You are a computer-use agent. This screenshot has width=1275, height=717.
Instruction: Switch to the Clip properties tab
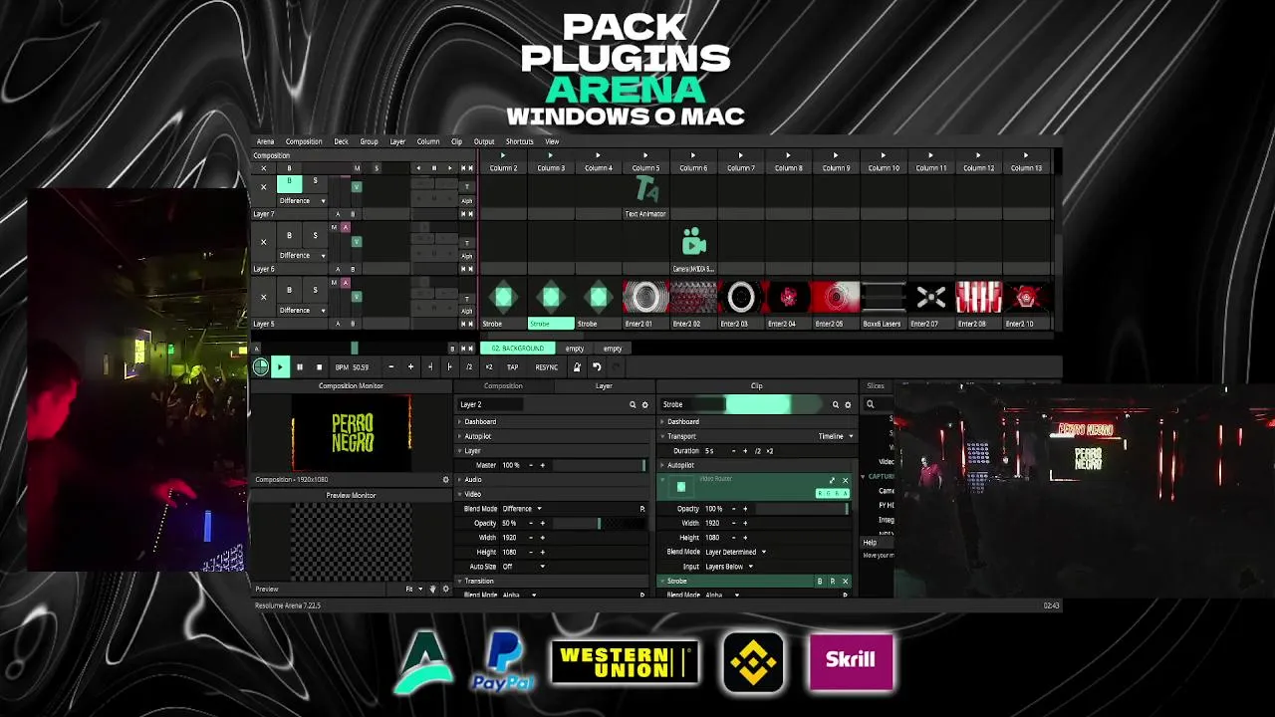point(756,386)
